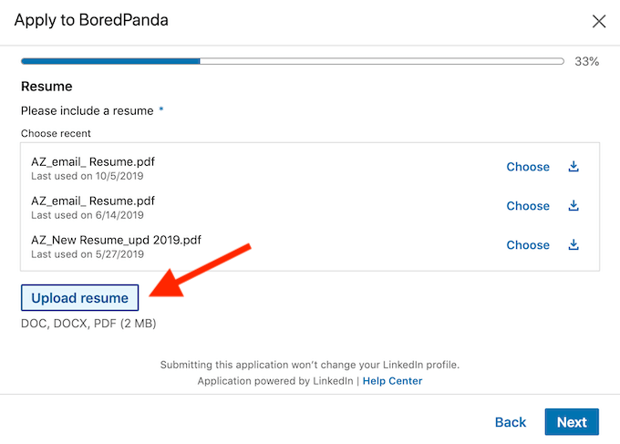620x444 pixels.
Task: Download the resume last used on 6/14/2019
Action: (x=573, y=206)
